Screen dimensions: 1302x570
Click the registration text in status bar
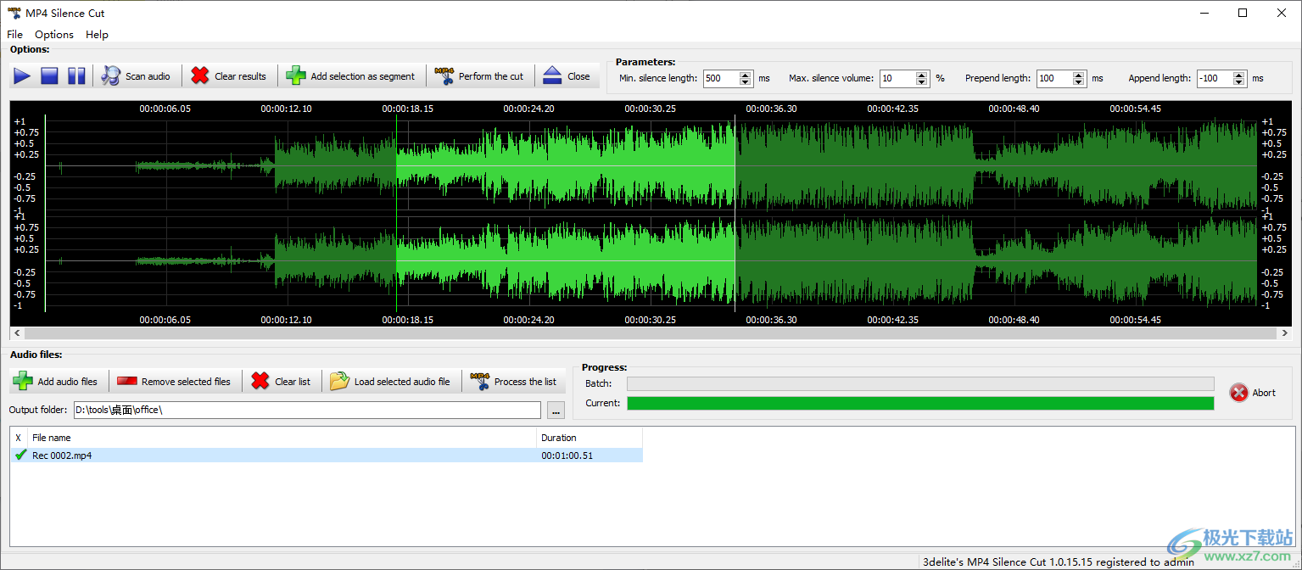coord(1059,562)
